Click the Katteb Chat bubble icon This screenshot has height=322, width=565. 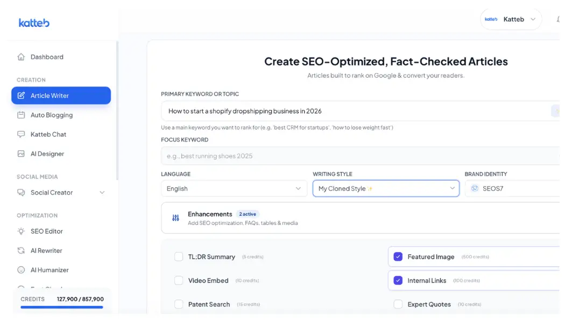pyautogui.click(x=21, y=134)
